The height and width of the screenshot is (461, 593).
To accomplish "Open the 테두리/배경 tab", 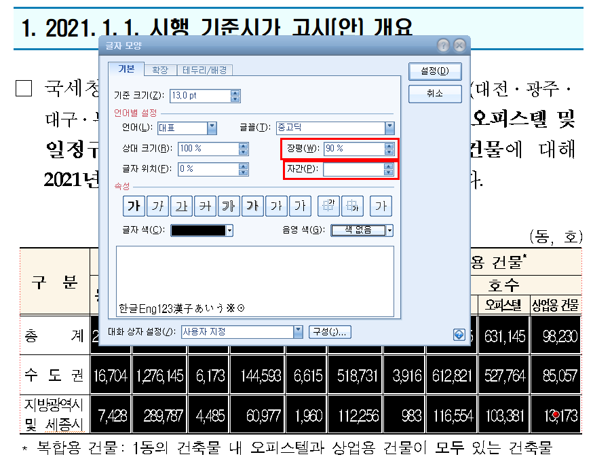I will click(x=205, y=70).
